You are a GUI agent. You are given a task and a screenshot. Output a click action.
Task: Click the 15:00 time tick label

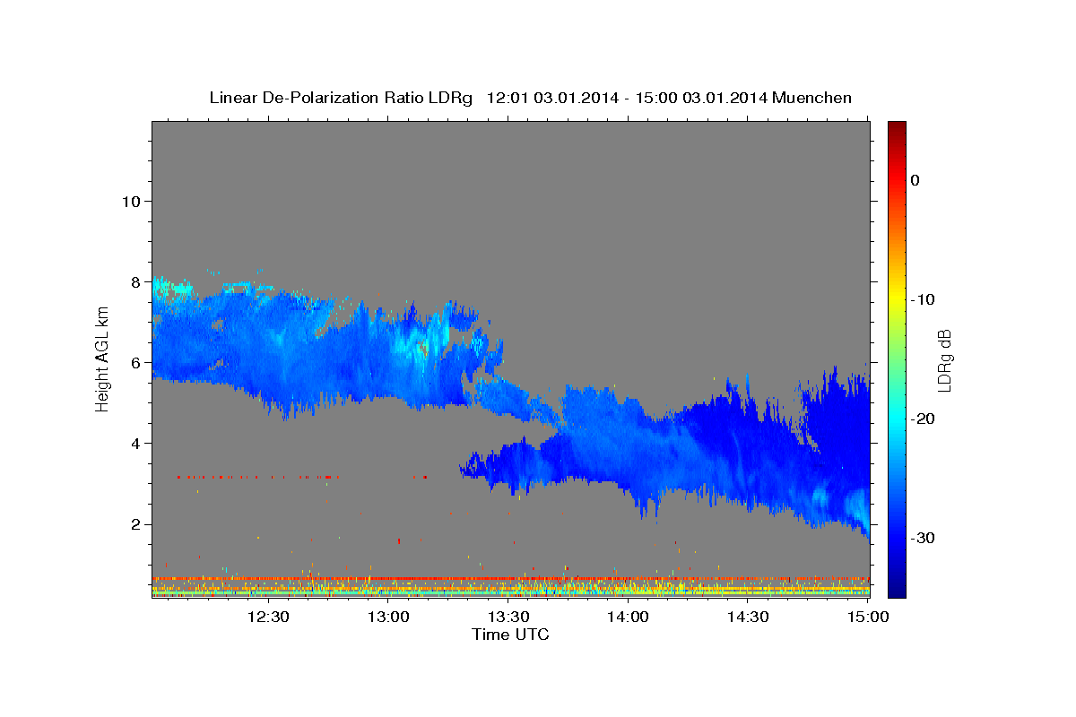867,617
